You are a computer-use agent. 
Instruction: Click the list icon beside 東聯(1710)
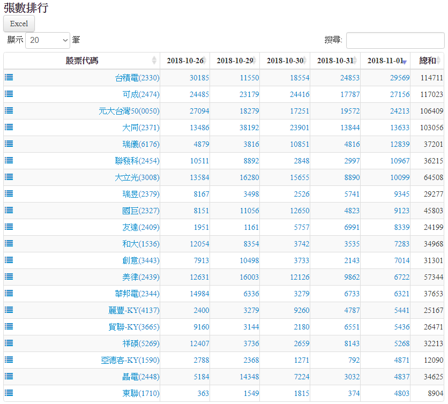tap(9, 393)
